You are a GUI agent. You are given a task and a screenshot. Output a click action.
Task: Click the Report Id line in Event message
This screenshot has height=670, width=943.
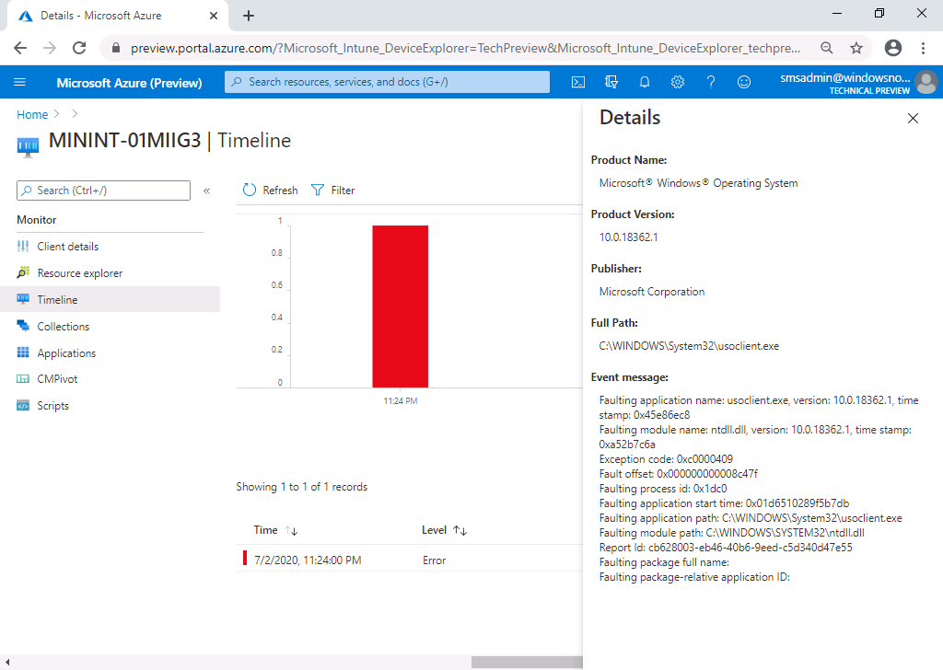click(x=726, y=548)
